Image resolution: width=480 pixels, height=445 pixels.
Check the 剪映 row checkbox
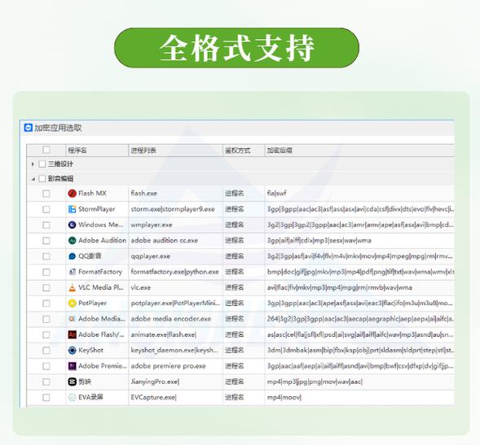point(46,382)
